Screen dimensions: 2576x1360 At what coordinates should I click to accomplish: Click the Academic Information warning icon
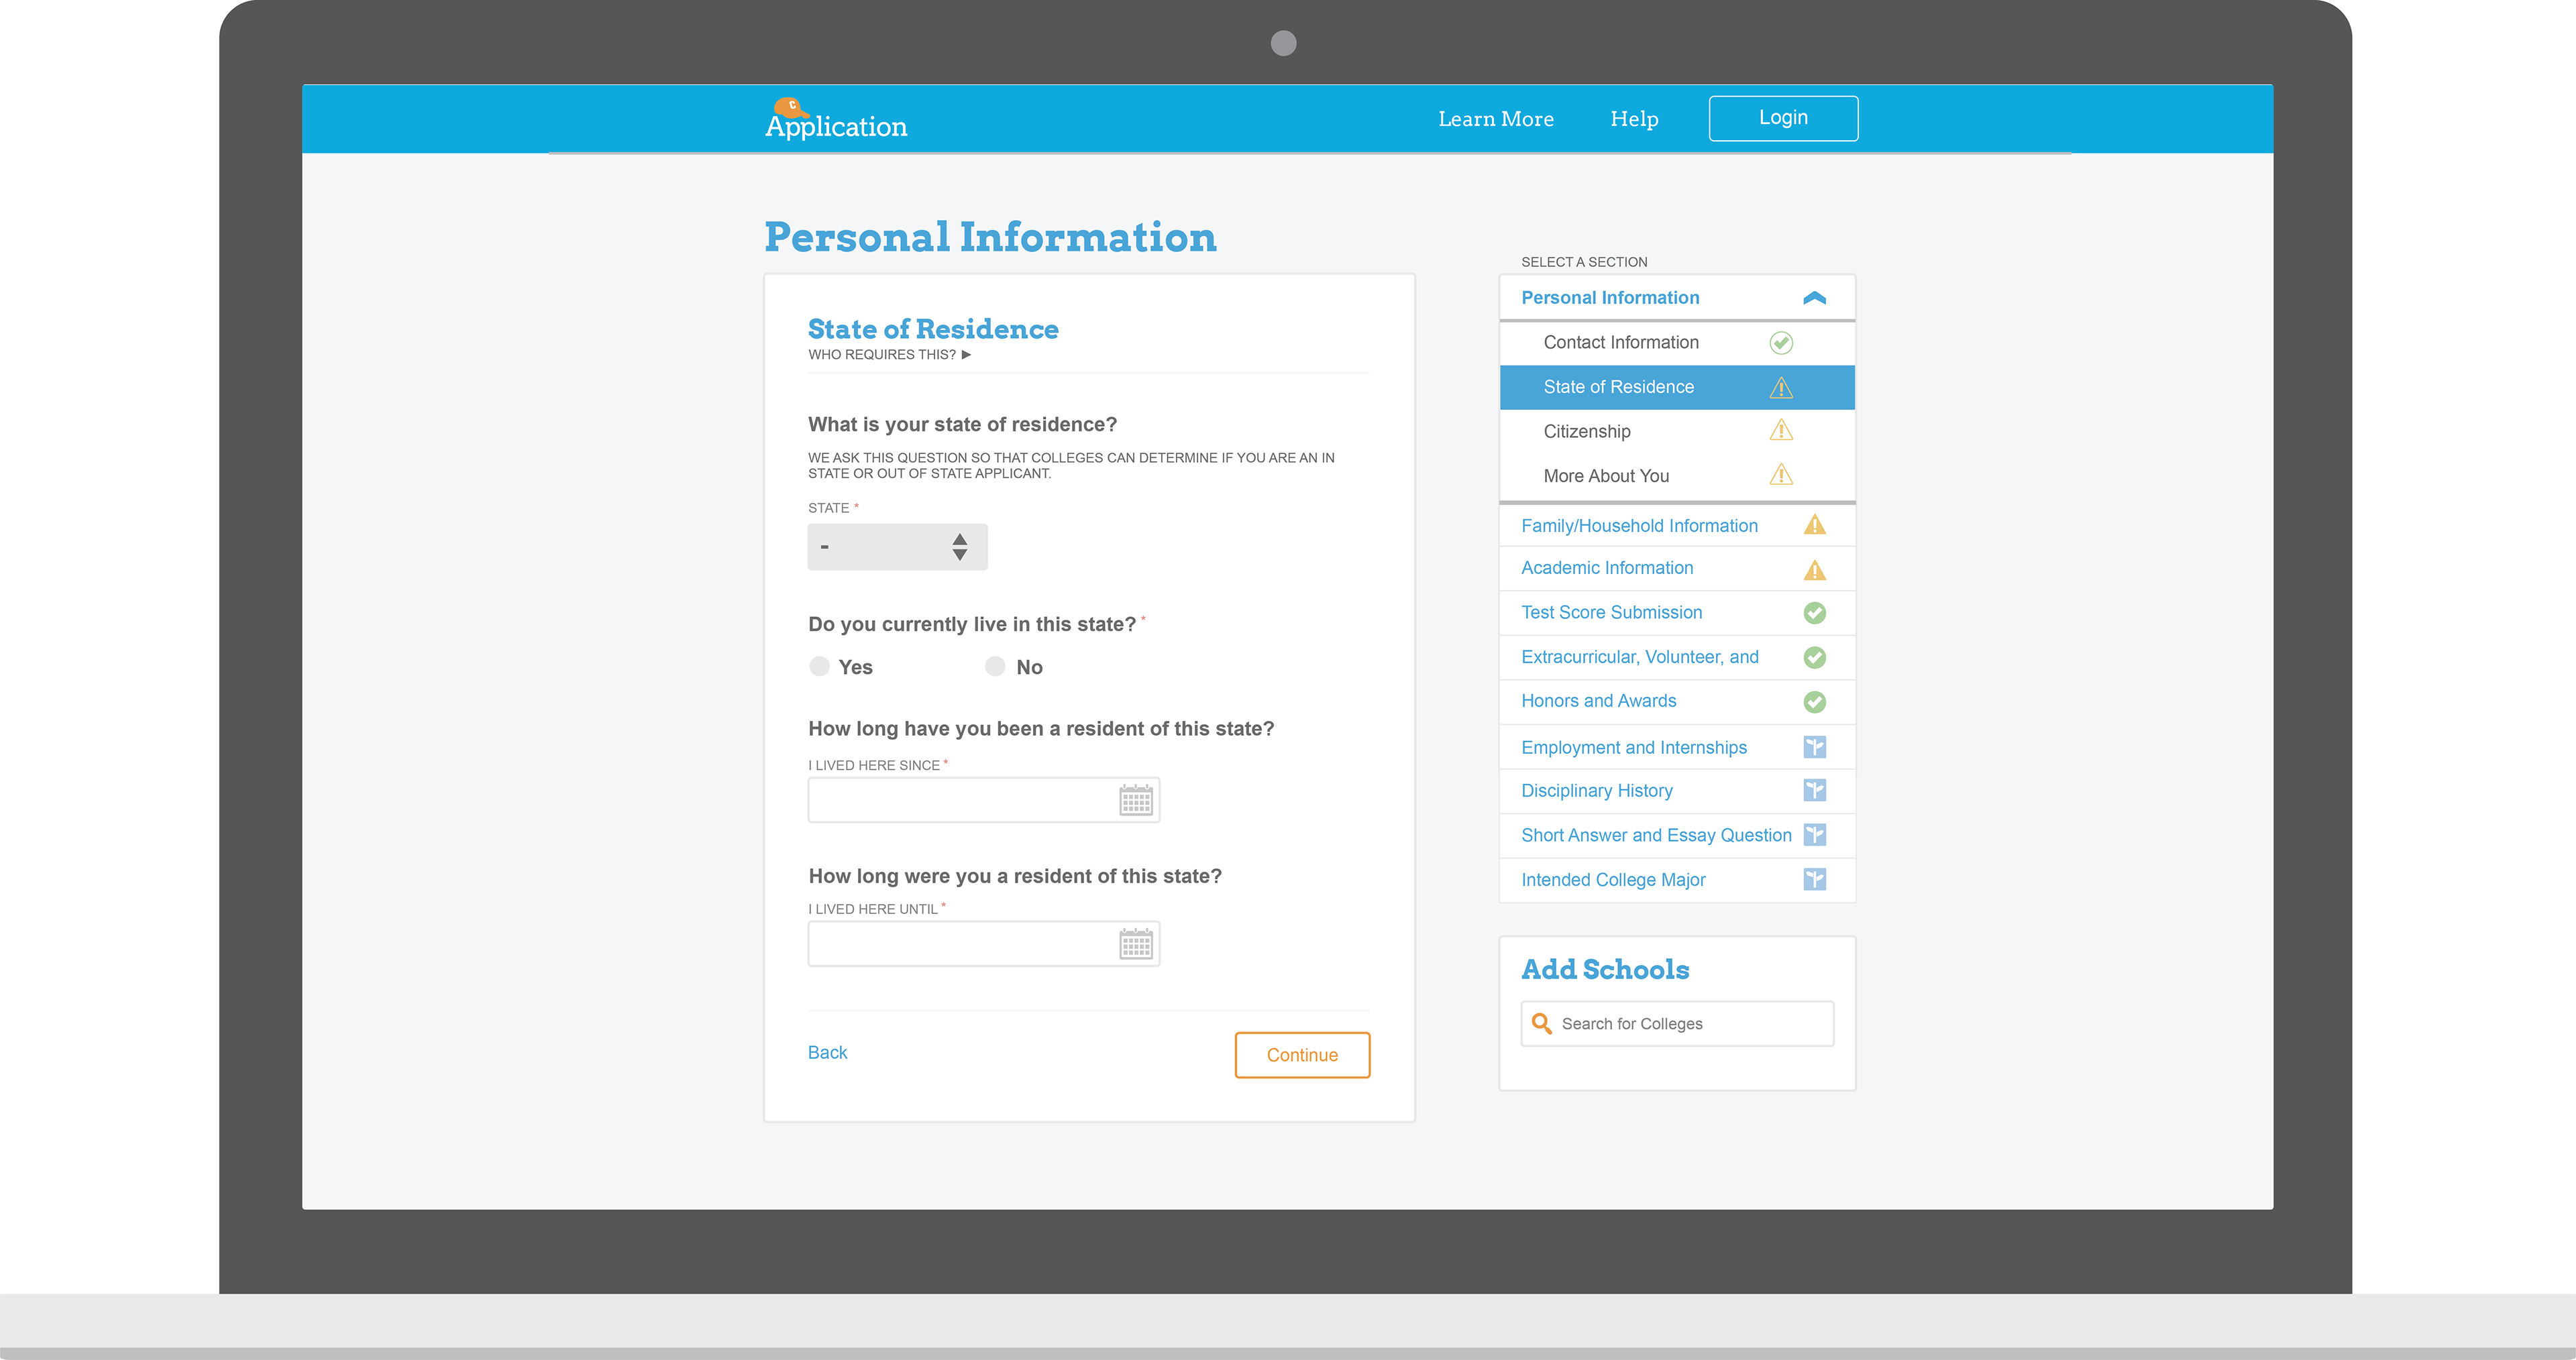(x=1814, y=570)
